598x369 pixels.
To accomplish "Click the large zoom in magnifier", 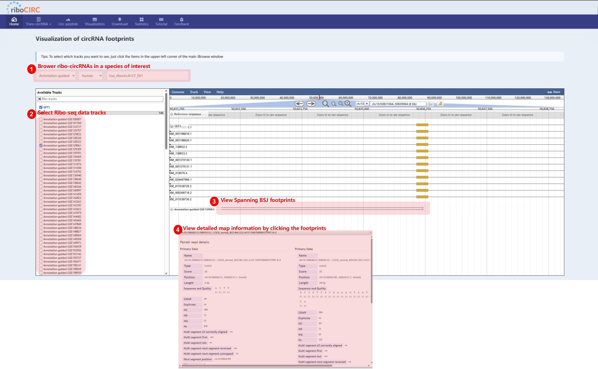I will (x=348, y=103).
